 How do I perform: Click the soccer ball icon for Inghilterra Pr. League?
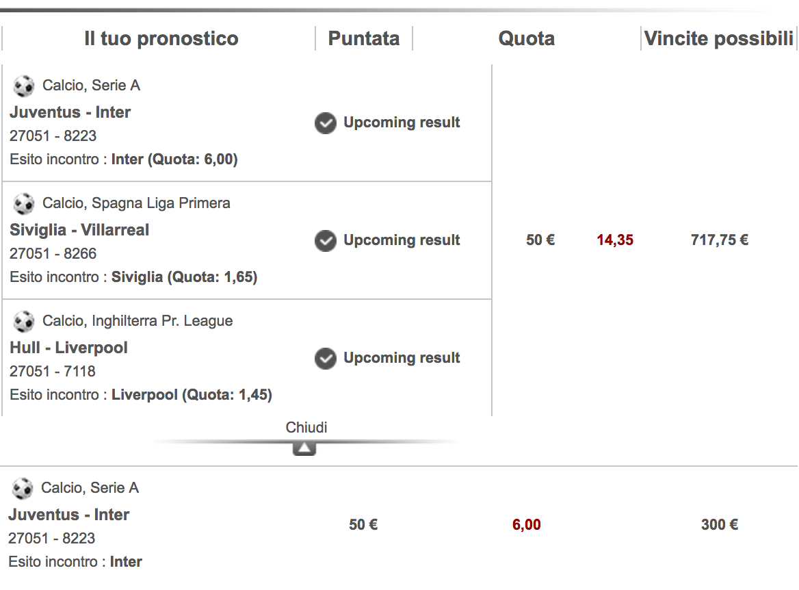[23, 321]
